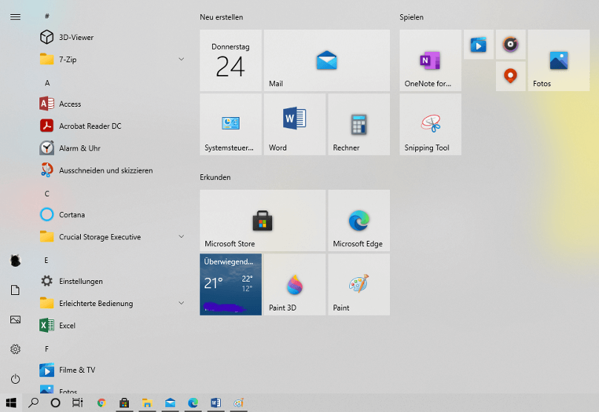Open taskbar Search magnifier
599x412 pixels.
[33, 403]
